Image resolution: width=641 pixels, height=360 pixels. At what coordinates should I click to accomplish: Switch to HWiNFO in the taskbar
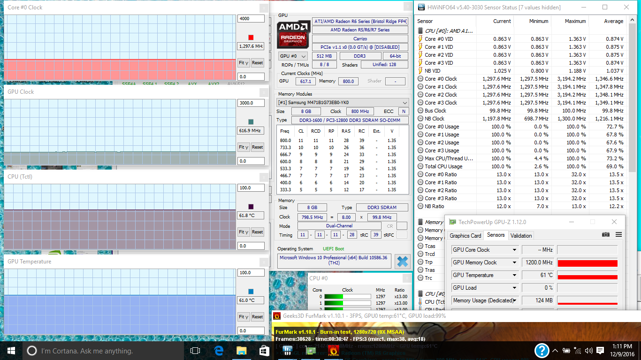[x=287, y=351]
